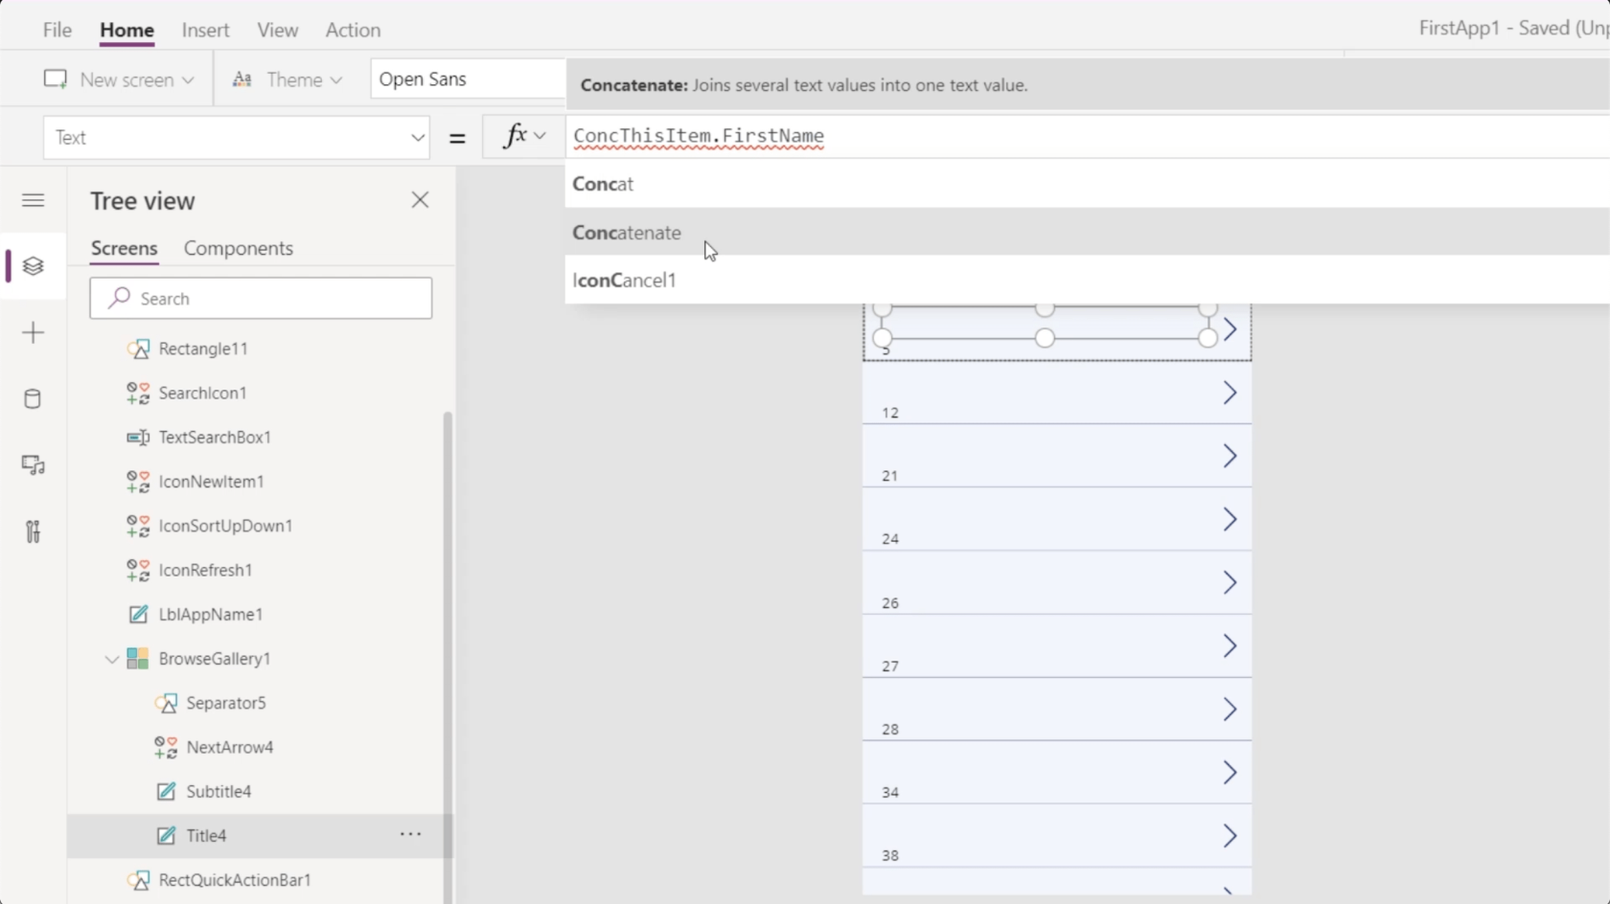Click the New screen button

(x=119, y=79)
